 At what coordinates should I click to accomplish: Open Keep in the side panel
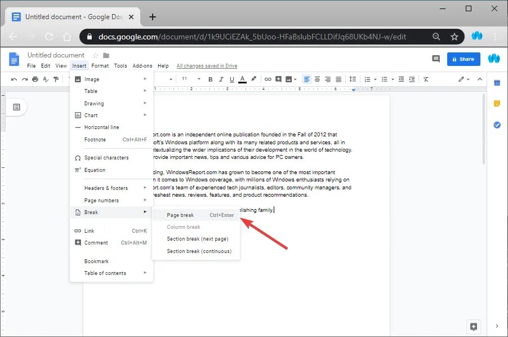point(497,104)
